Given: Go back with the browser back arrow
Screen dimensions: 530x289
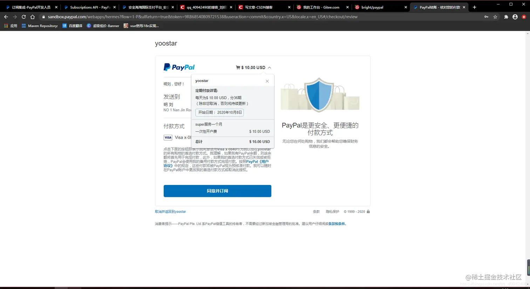Looking at the screenshot, I should [6, 17].
